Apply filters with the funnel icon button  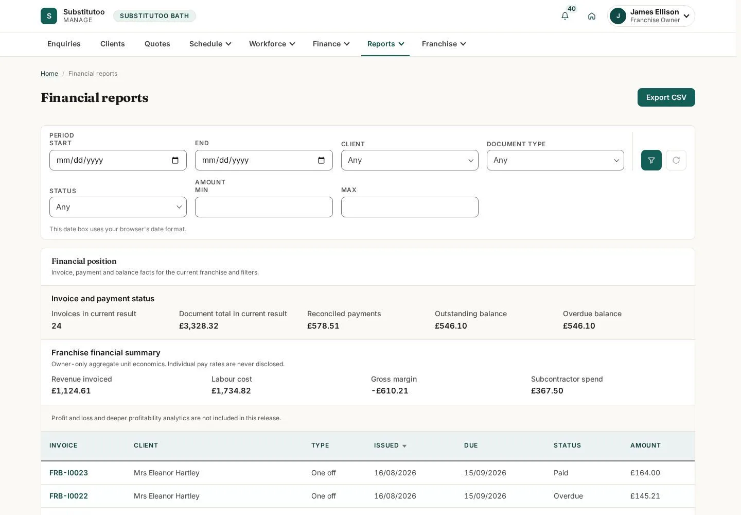(x=651, y=160)
